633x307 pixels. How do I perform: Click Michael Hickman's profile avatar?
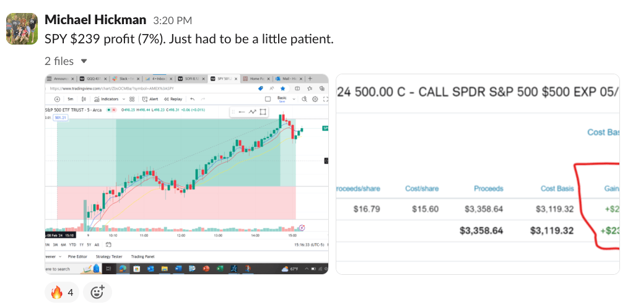(x=19, y=29)
